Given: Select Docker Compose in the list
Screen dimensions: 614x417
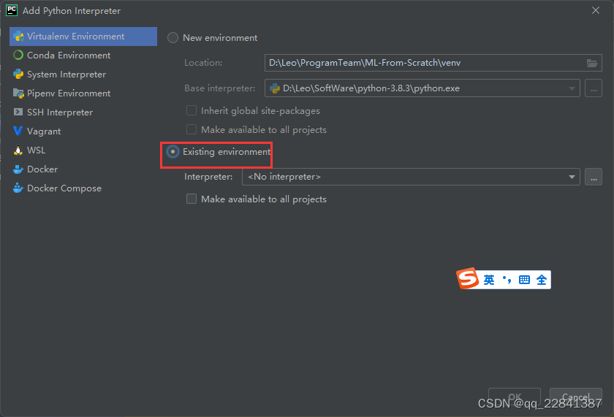Looking at the screenshot, I should click(83, 188).
